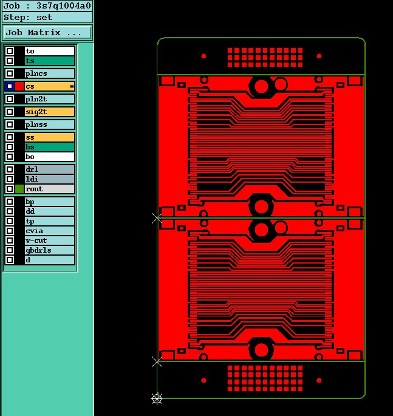393x416 pixels.
Task: Toggle the checkbox for layer cs
Action: point(10,86)
